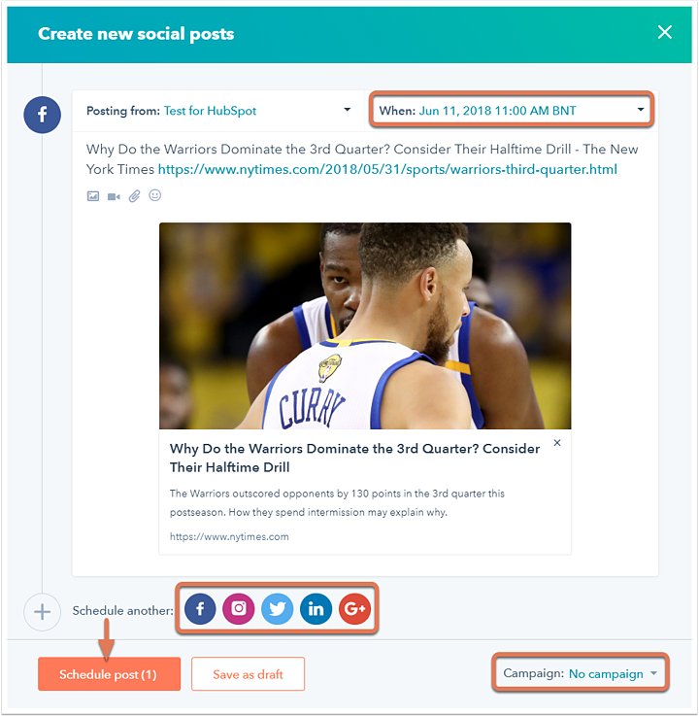The height and width of the screenshot is (716, 699).
Task: Schedule another Twitter post
Action: 278,609
